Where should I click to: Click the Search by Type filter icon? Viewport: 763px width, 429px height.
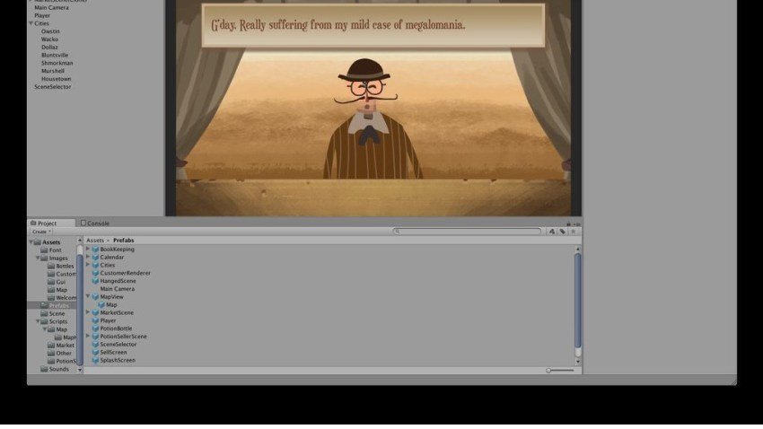551,232
